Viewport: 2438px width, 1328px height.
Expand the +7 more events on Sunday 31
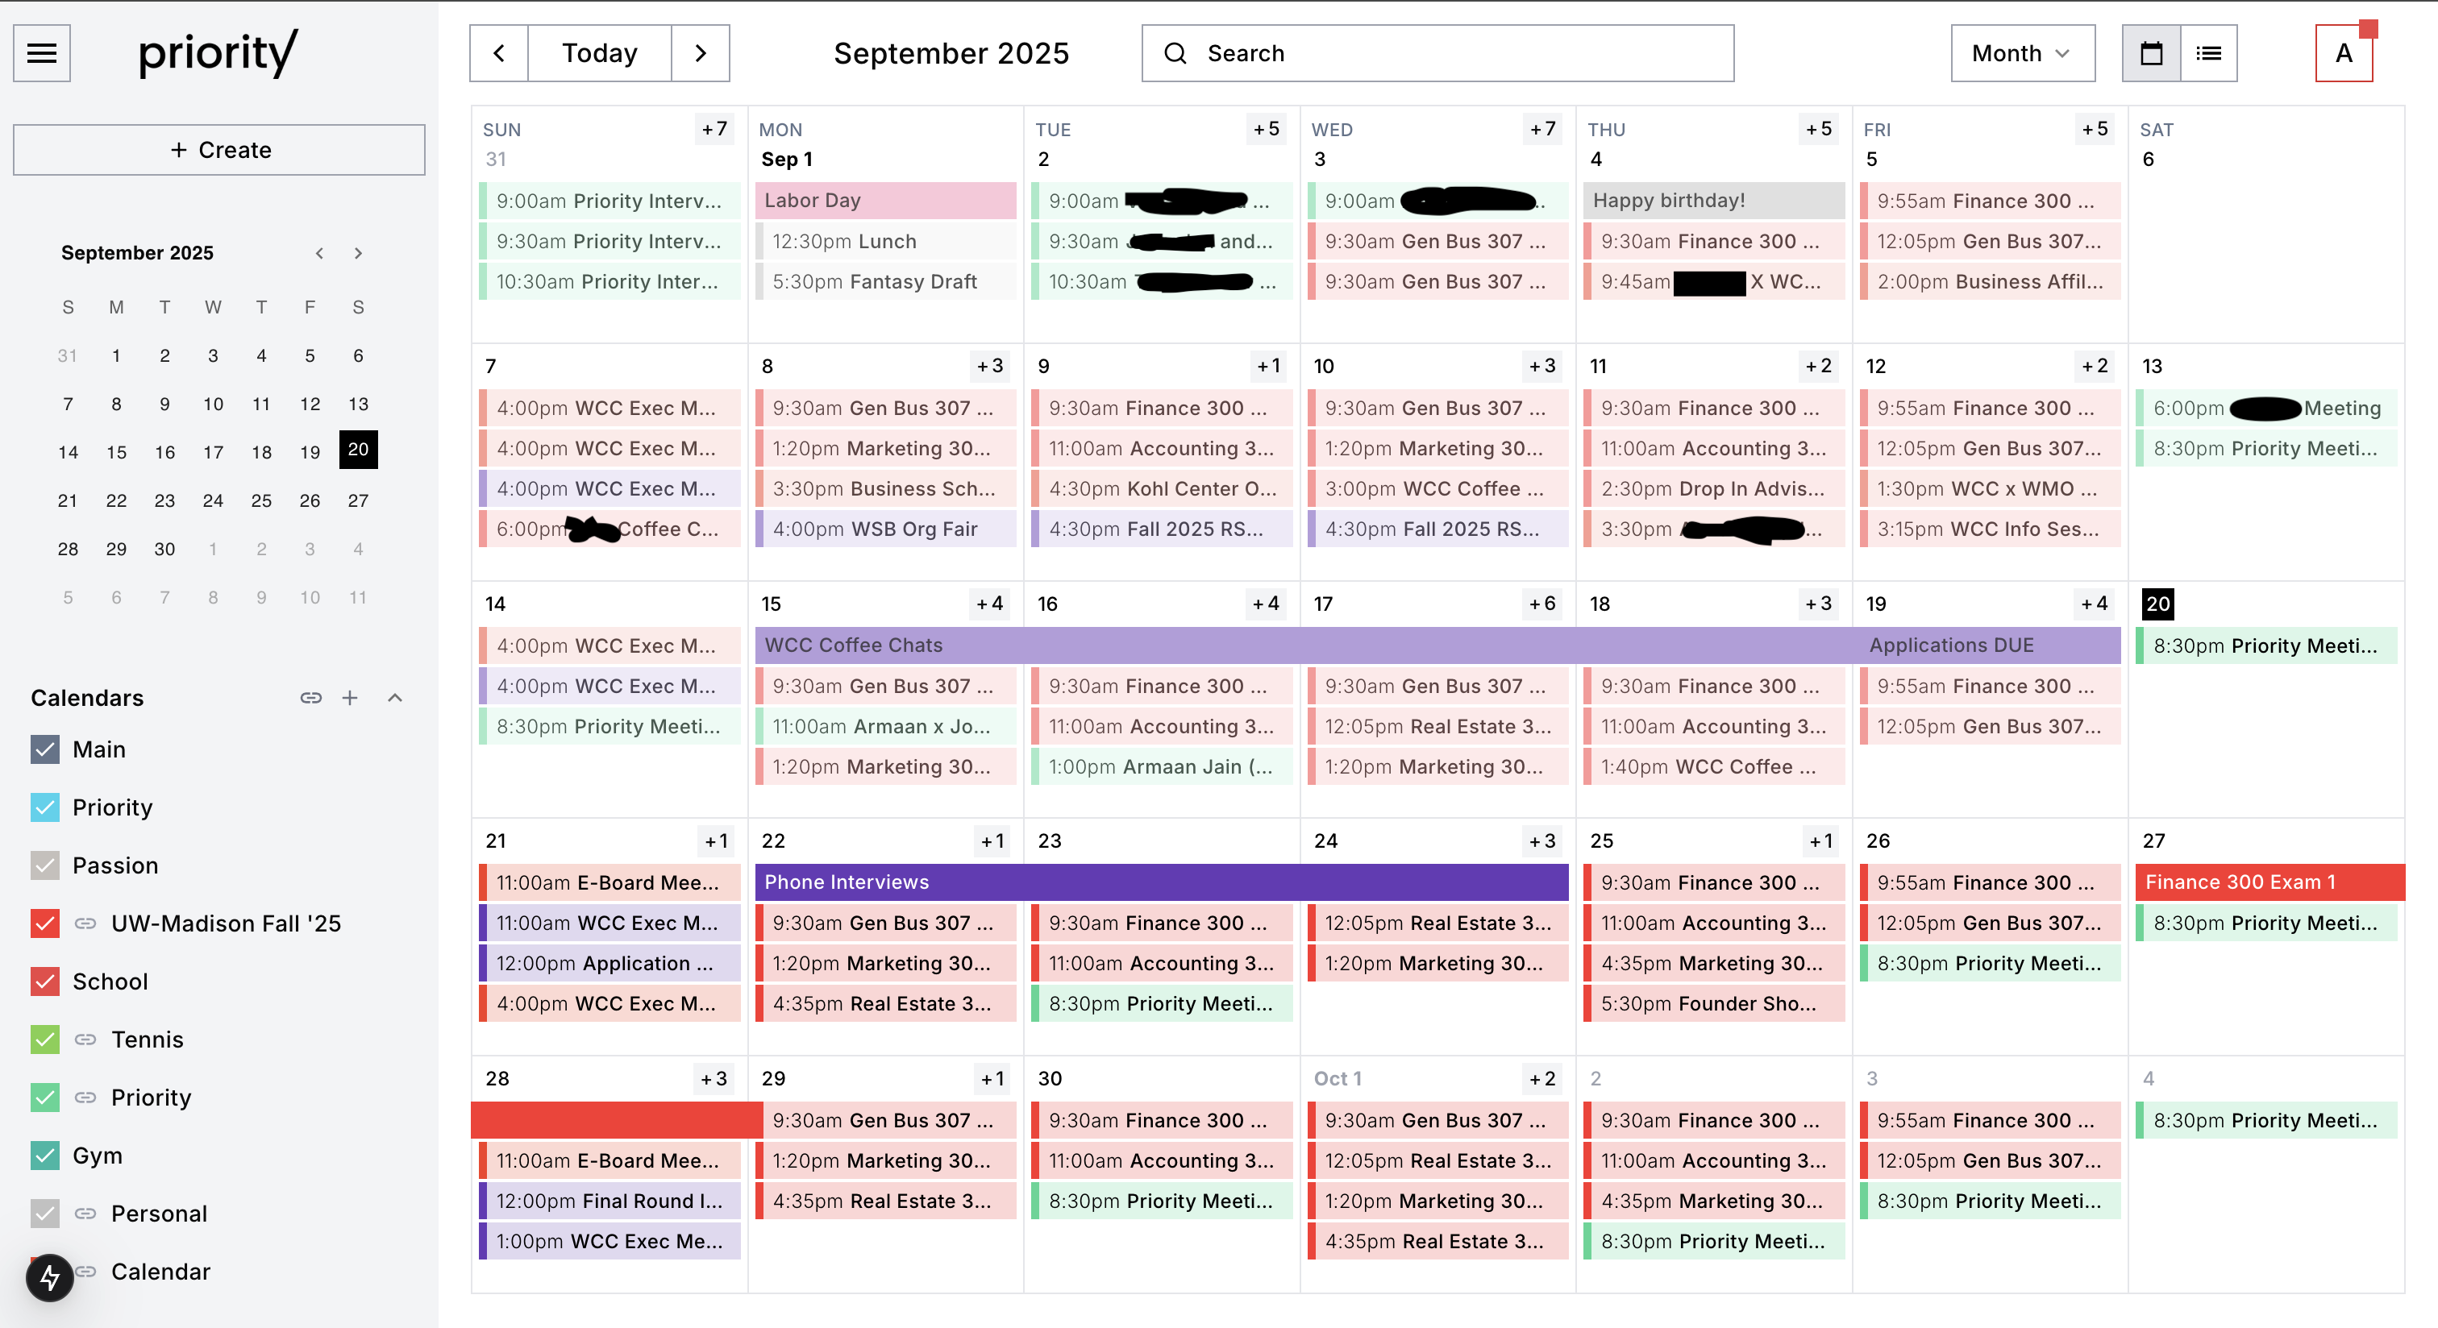(x=714, y=129)
